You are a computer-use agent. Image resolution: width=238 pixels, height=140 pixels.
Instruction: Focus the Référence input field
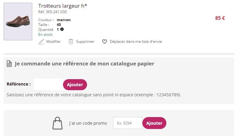click(48, 84)
